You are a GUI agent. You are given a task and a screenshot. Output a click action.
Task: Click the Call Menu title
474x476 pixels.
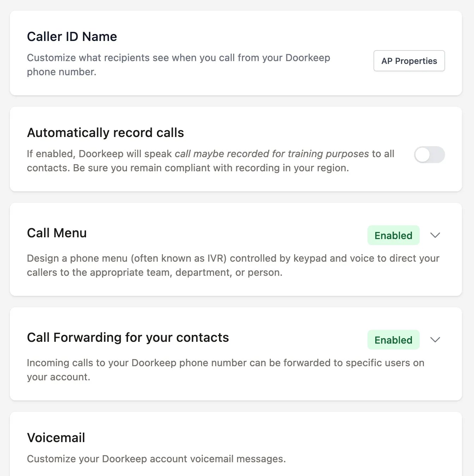click(57, 233)
